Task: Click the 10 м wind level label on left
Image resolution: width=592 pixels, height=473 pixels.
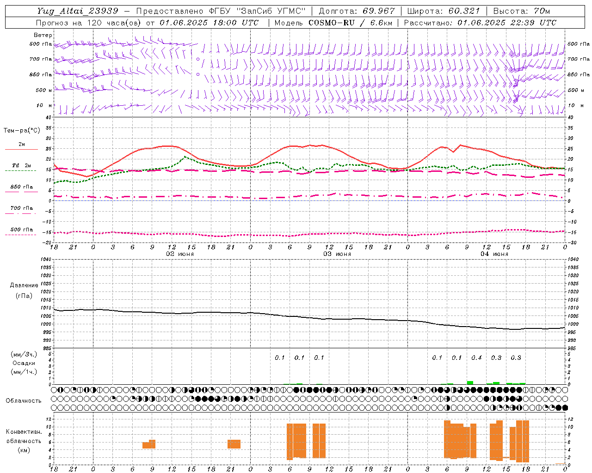Action: [44, 105]
